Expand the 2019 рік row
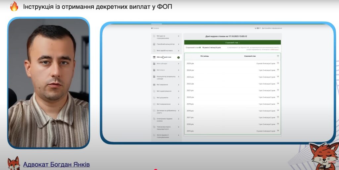The image size is (339, 170). (x=278, y=104)
